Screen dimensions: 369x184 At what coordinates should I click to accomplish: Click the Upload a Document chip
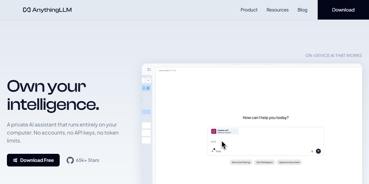289,162
